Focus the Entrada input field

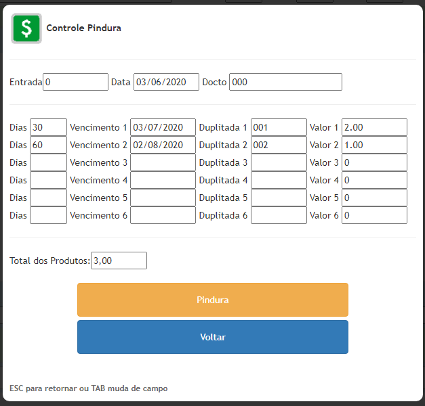(75, 82)
